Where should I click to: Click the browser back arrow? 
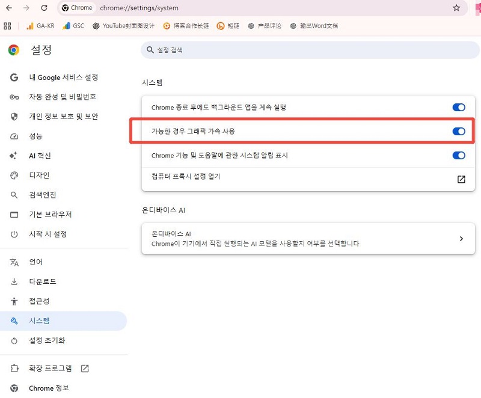pos(9,8)
